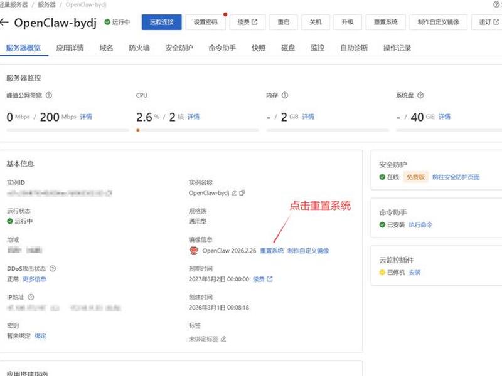The image size is (502, 376).
Task: Click the 关机 shutdown button
Action: (316, 22)
